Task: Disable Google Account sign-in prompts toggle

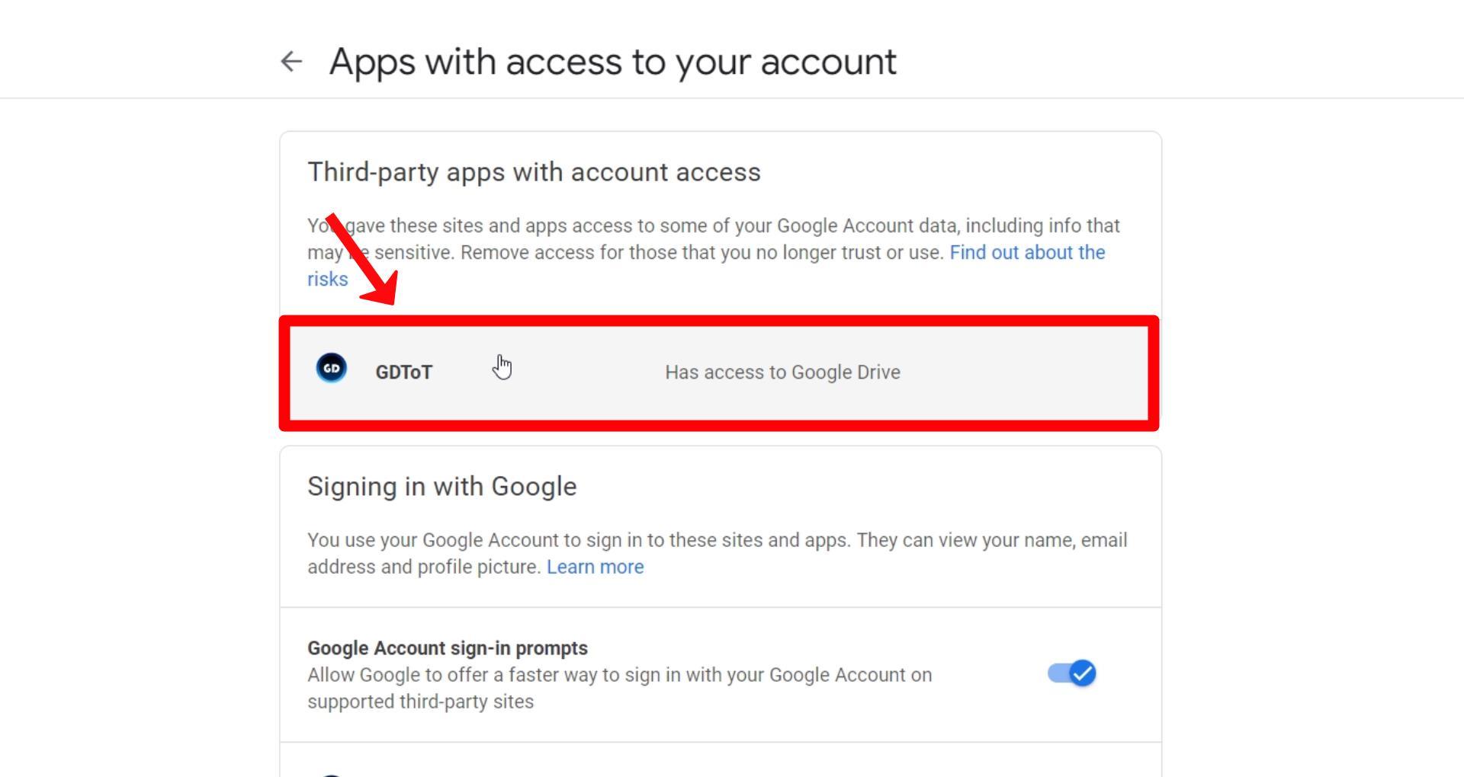Action: pos(1071,673)
